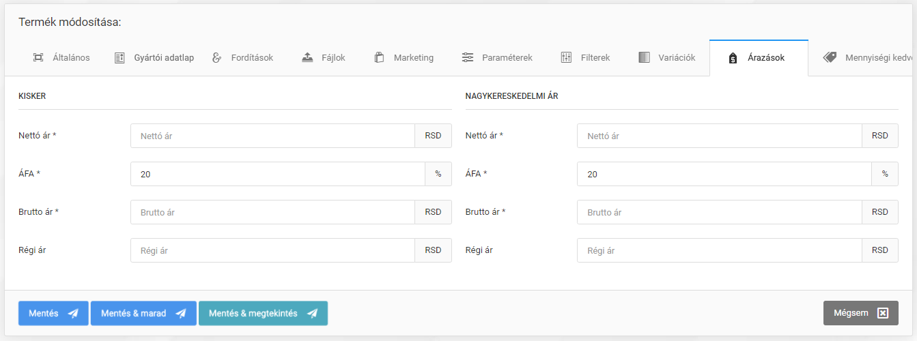The image size is (917, 341).
Task: Click the Kisker Régi ár field
Action: click(x=272, y=250)
